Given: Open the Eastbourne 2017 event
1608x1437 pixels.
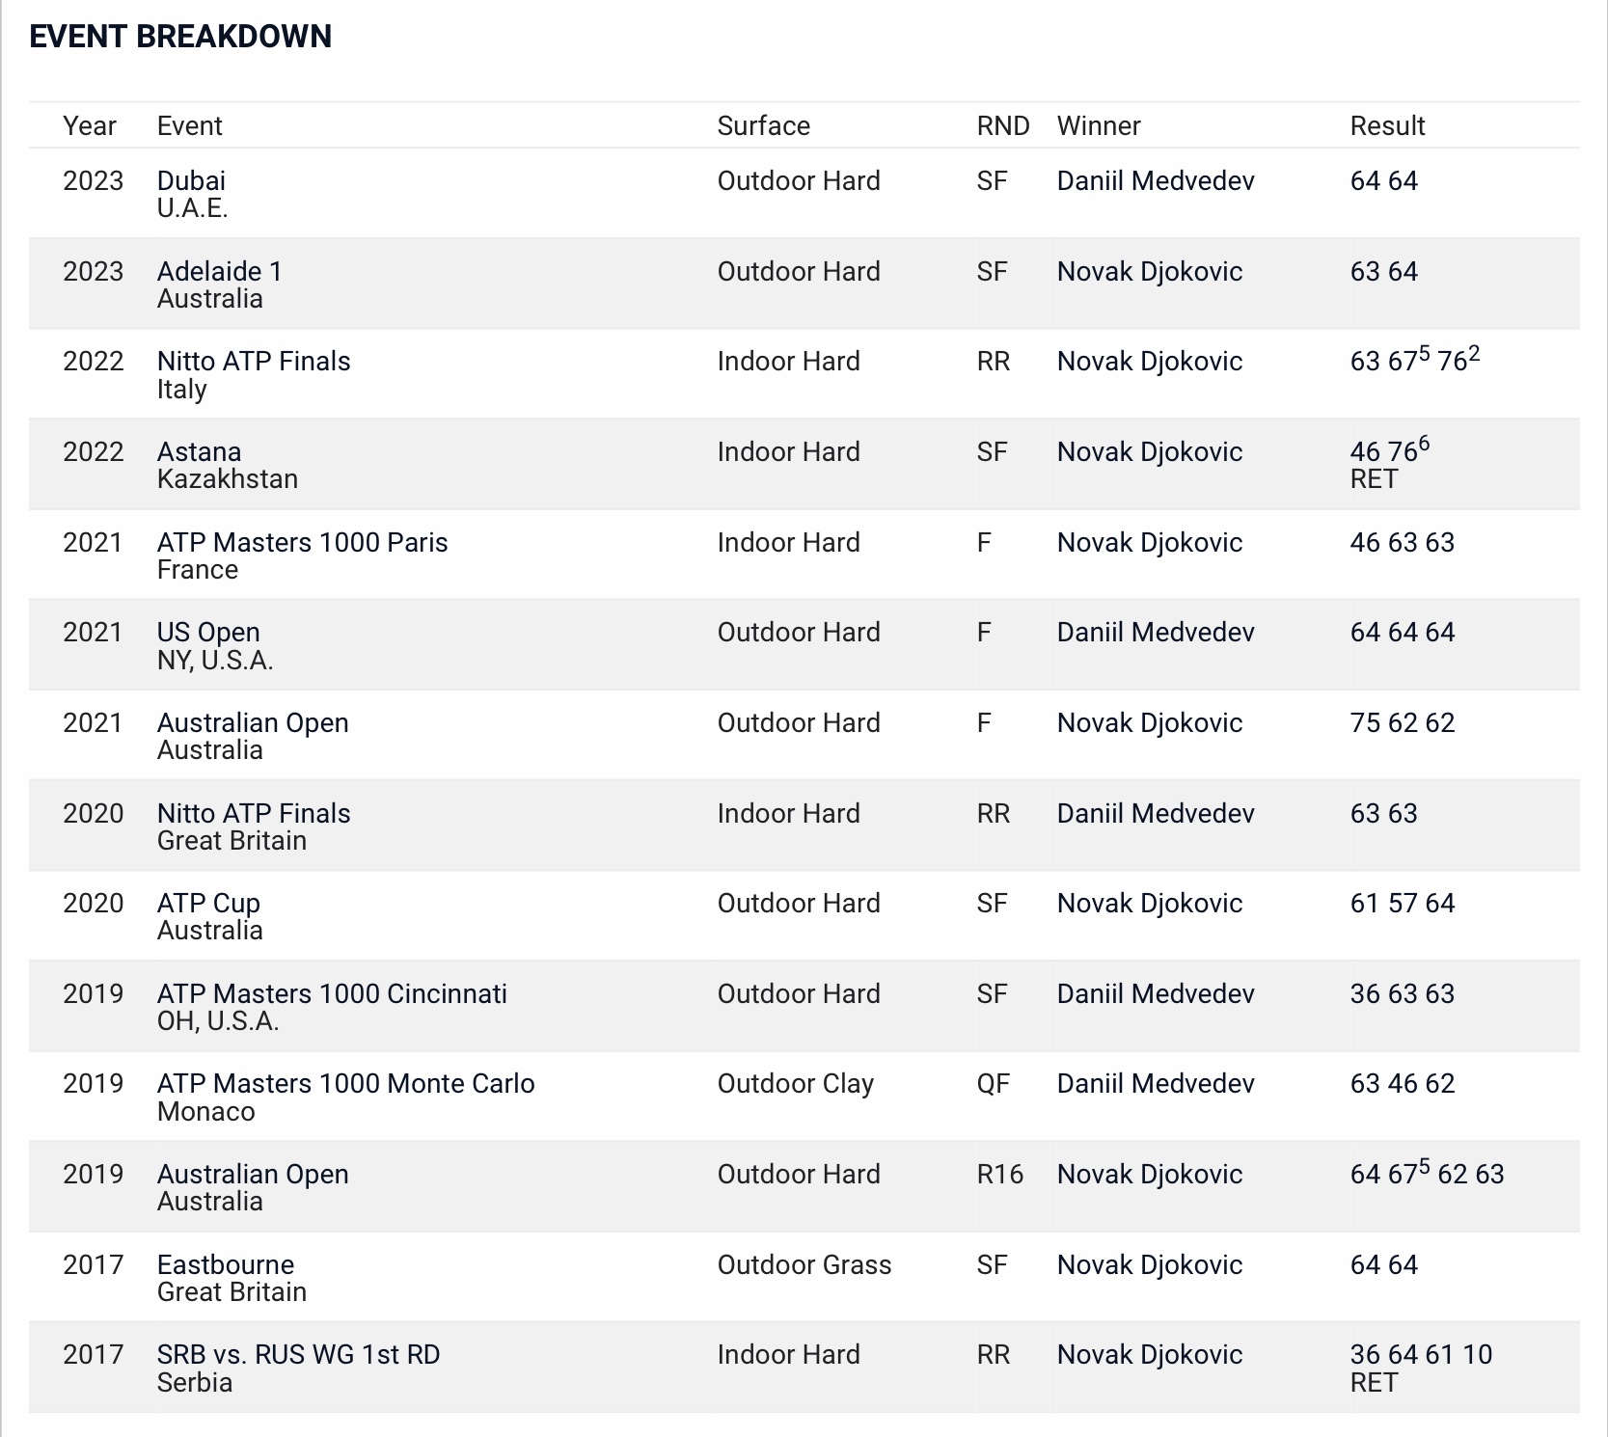Looking at the screenshot, I should click(226, 1265).
